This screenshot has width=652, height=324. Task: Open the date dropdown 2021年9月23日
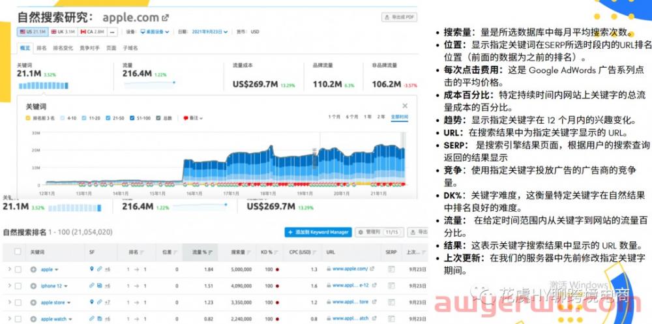(x=210, y=31)
